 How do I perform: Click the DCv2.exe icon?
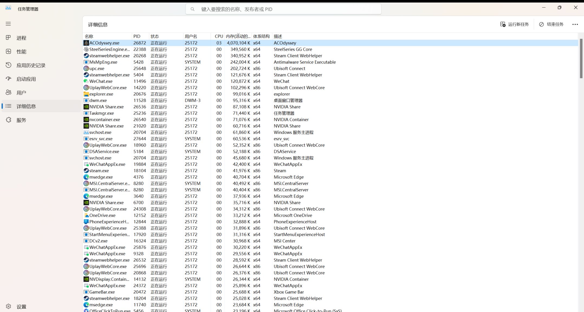(86, 241)
